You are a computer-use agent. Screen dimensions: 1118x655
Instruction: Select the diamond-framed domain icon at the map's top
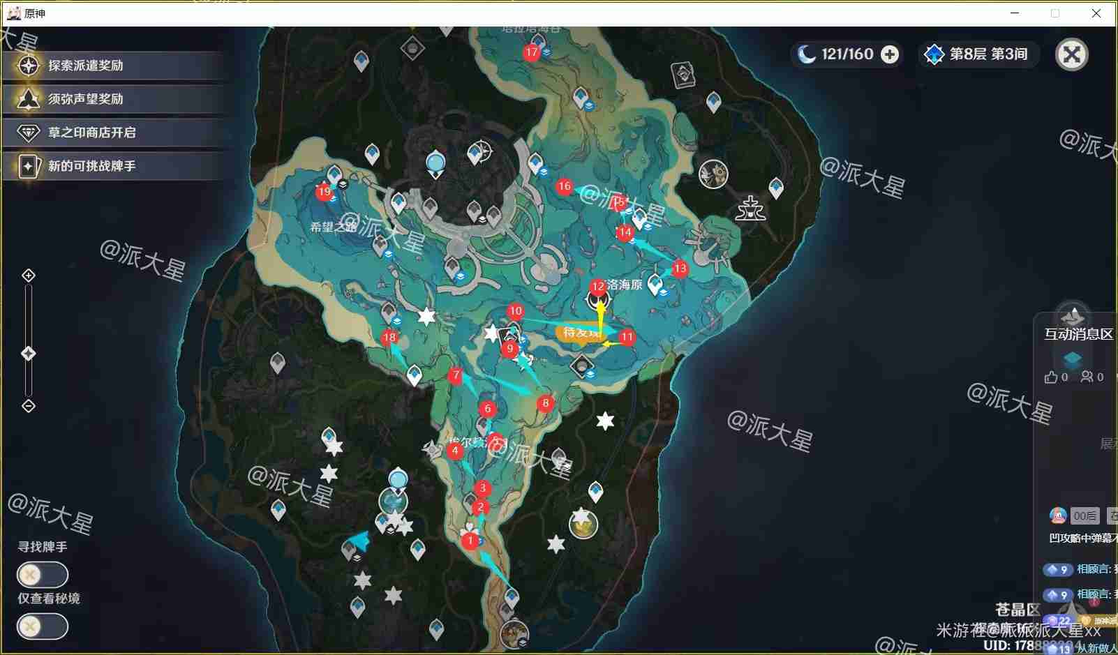point(413,48)
